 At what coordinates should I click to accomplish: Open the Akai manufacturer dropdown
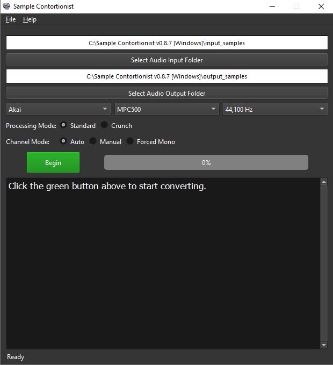click(58, 109)
